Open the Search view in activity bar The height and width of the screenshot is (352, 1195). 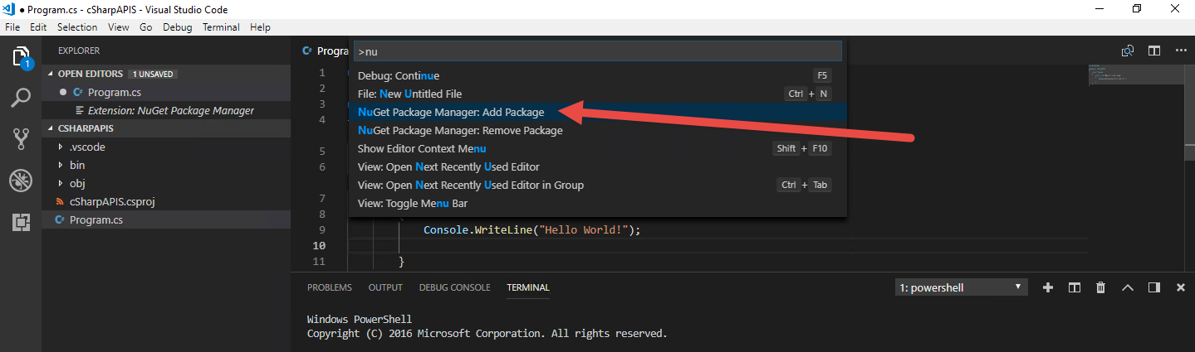click(x=21, y=98)
